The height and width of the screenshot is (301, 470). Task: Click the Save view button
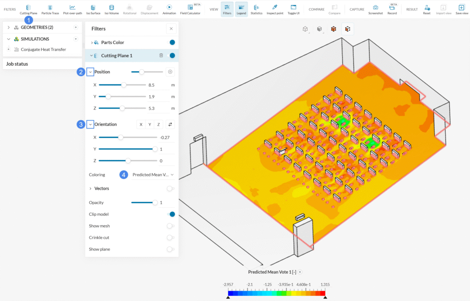(461, 9)
